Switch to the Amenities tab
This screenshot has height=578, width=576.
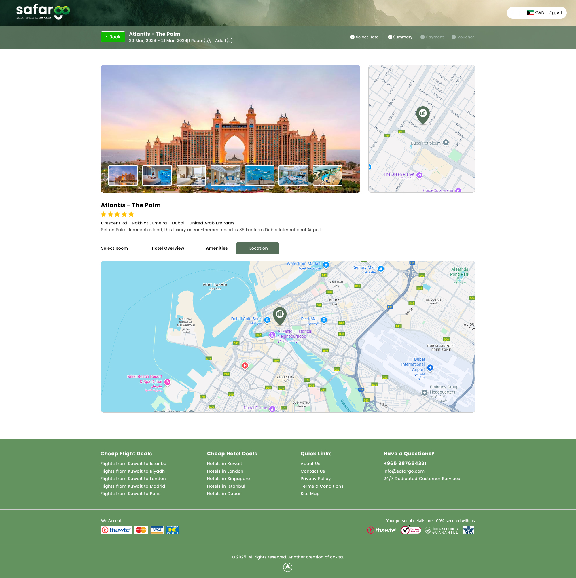[x=217, y=248]
